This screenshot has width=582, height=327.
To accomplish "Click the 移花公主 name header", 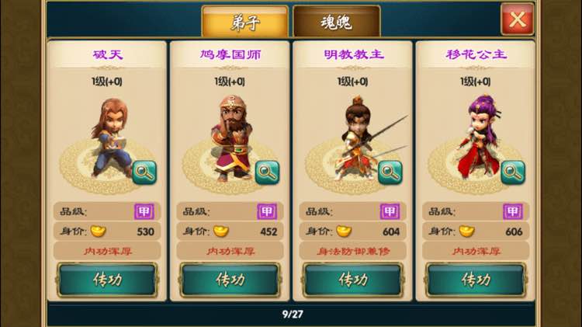I will (476, 54).
